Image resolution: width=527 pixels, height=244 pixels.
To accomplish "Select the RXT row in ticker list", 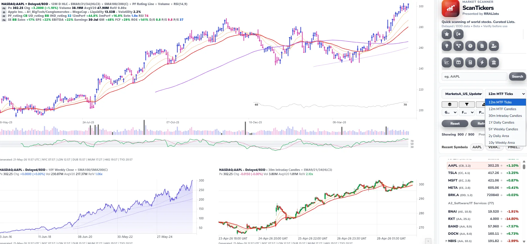I will point(484,219).
